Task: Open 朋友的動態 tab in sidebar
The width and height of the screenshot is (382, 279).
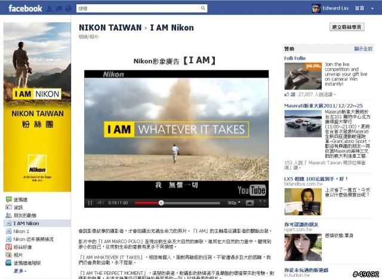Action: (25, 215)
